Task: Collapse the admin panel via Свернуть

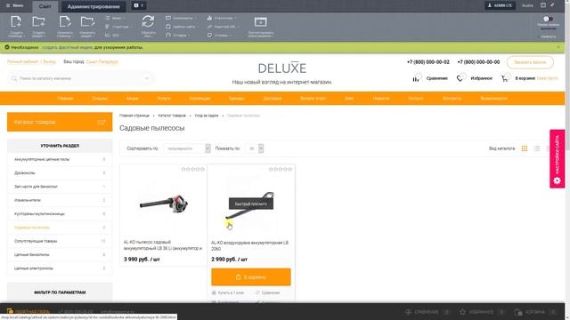Action: 548,36
